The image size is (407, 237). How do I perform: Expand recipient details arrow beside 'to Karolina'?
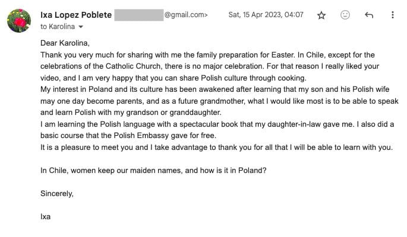[x=81, y=27]
